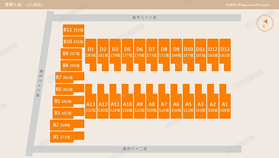Pick unit A9 at 522號

click(139, 107)
